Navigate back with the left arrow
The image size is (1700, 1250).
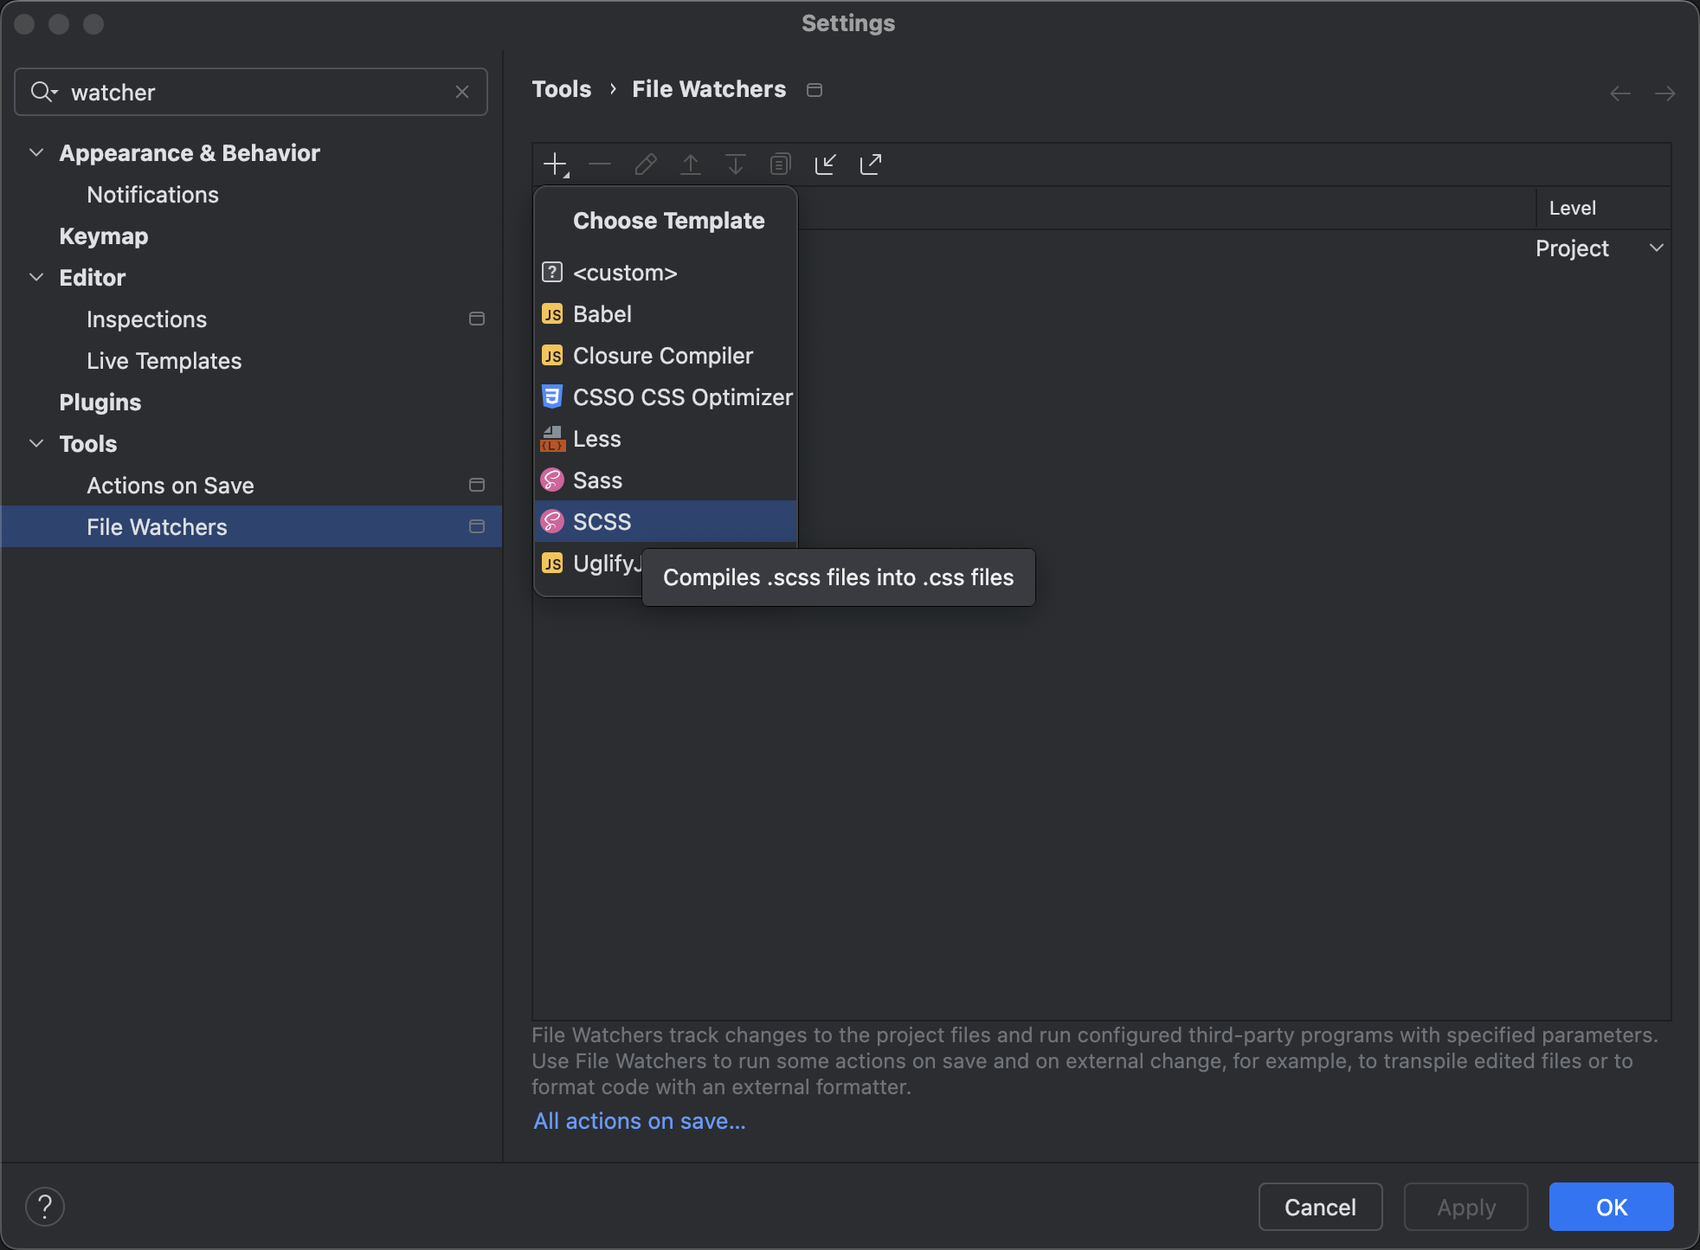tap(1620, 93)
